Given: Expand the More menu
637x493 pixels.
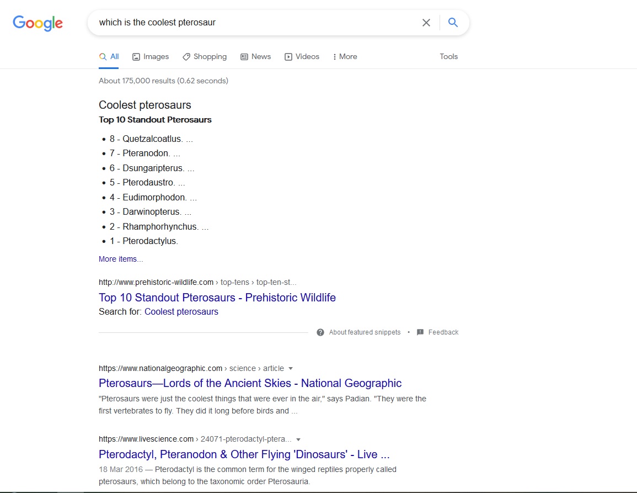Looking at the screenshot, I should click(345, 56).
